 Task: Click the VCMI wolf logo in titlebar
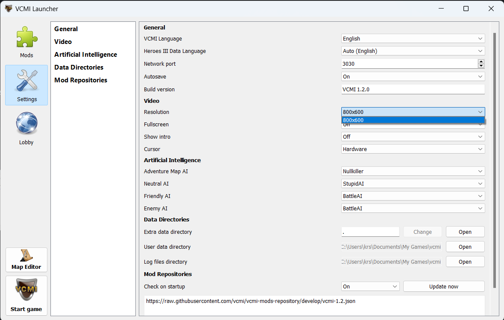point(8,9)
